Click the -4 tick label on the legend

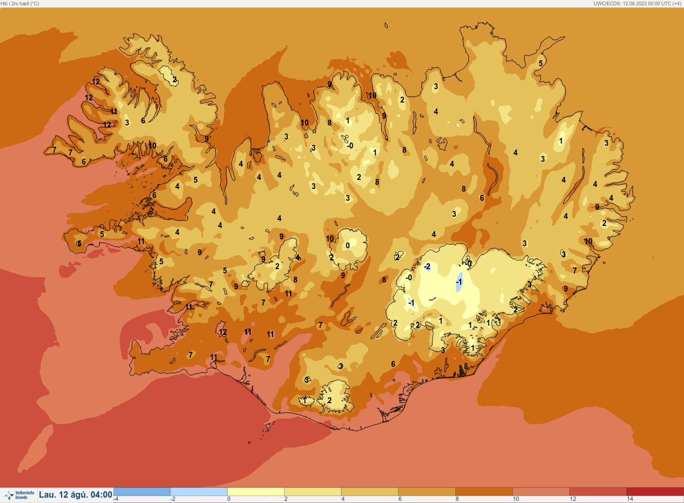[116, 499]
